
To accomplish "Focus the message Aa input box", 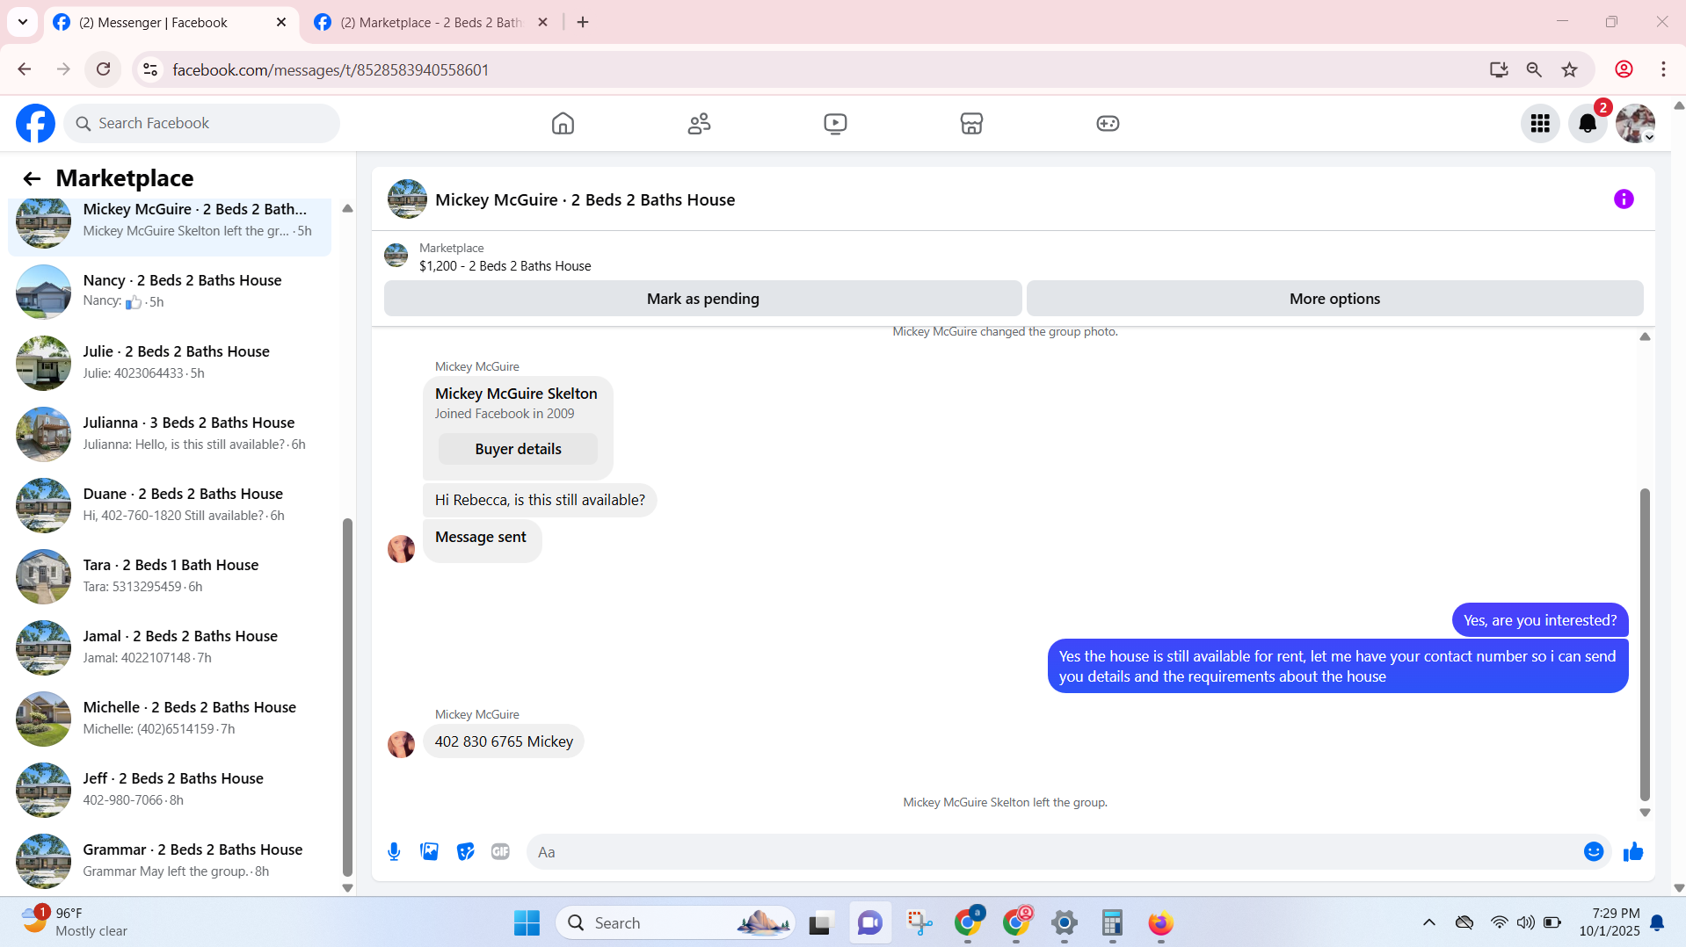I will coord(1067,852).
